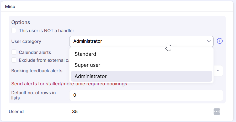Expand the Booking feedback alerts dropdown arrow
The image size is (236, 122).
(x=218, y=71)
